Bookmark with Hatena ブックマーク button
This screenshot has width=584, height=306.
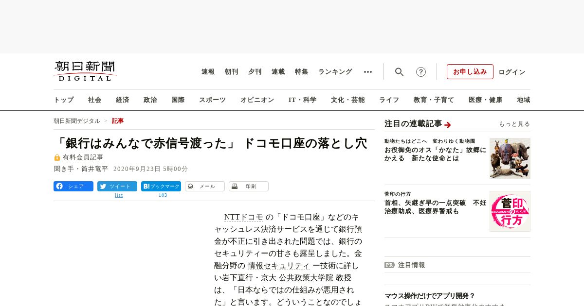161,187
